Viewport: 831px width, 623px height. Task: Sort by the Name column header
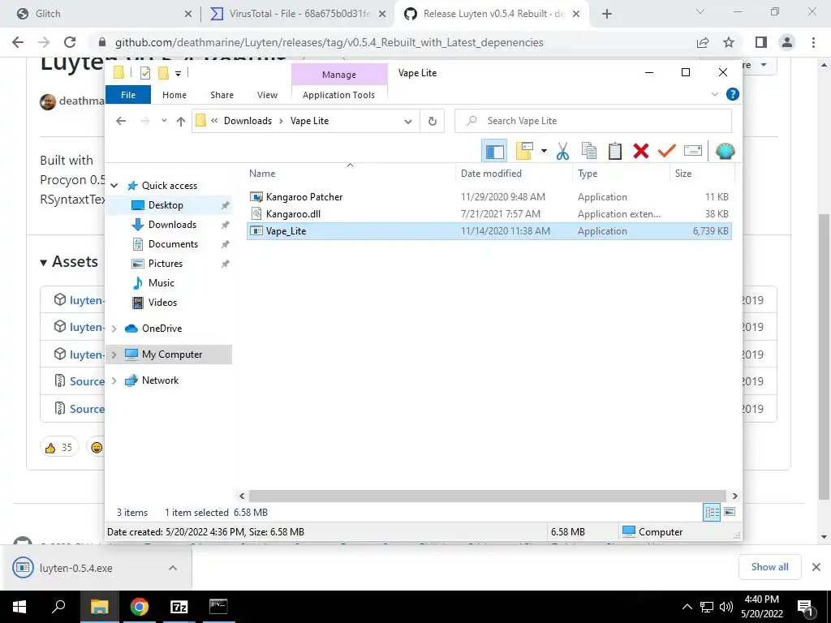click(350, 174)
